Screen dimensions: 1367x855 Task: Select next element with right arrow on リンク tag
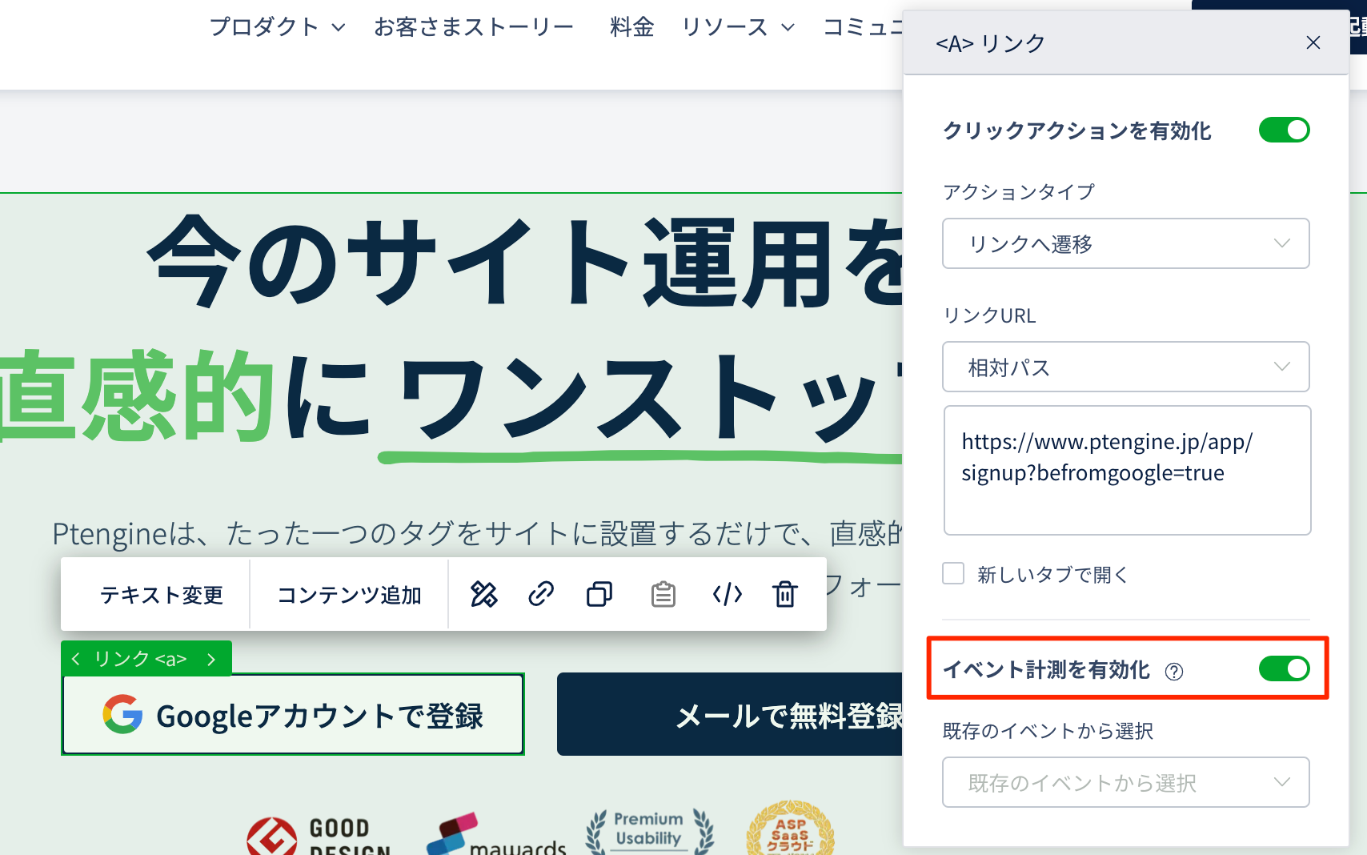(x=211, y=659)
